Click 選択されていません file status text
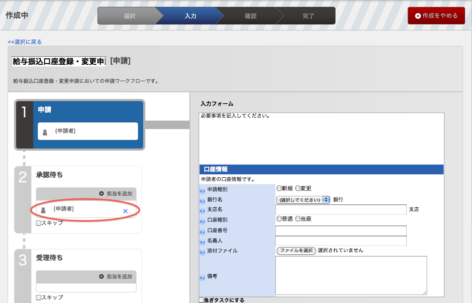Viewport: 472px width, 303px height. (341, 251)
